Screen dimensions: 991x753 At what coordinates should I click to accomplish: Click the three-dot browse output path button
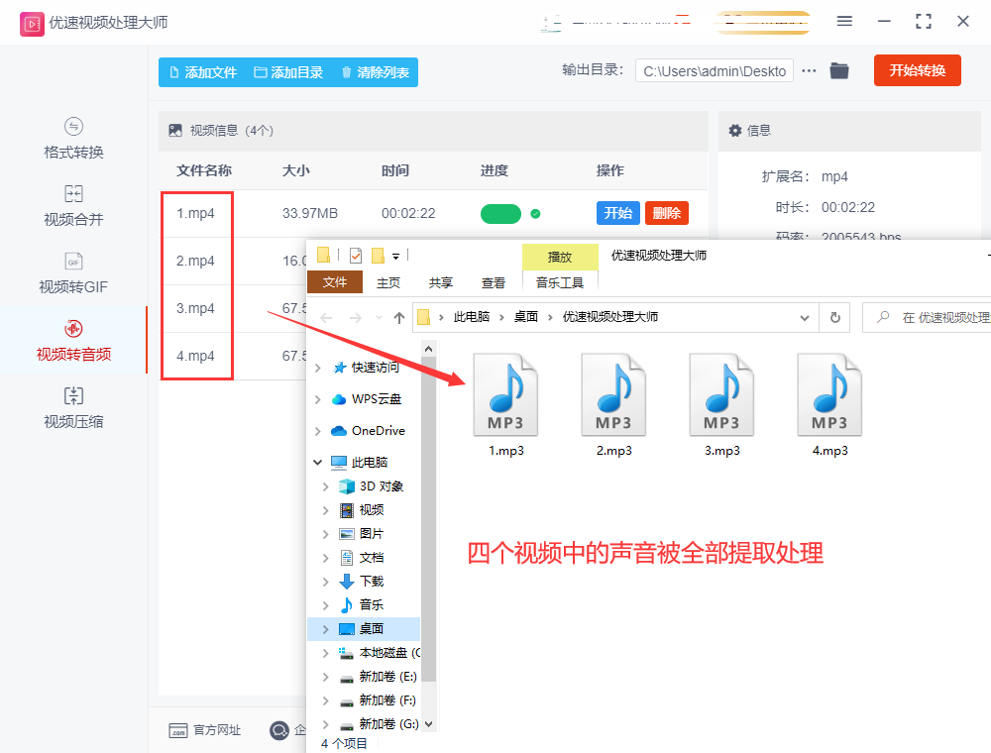[x=810, y=70]
